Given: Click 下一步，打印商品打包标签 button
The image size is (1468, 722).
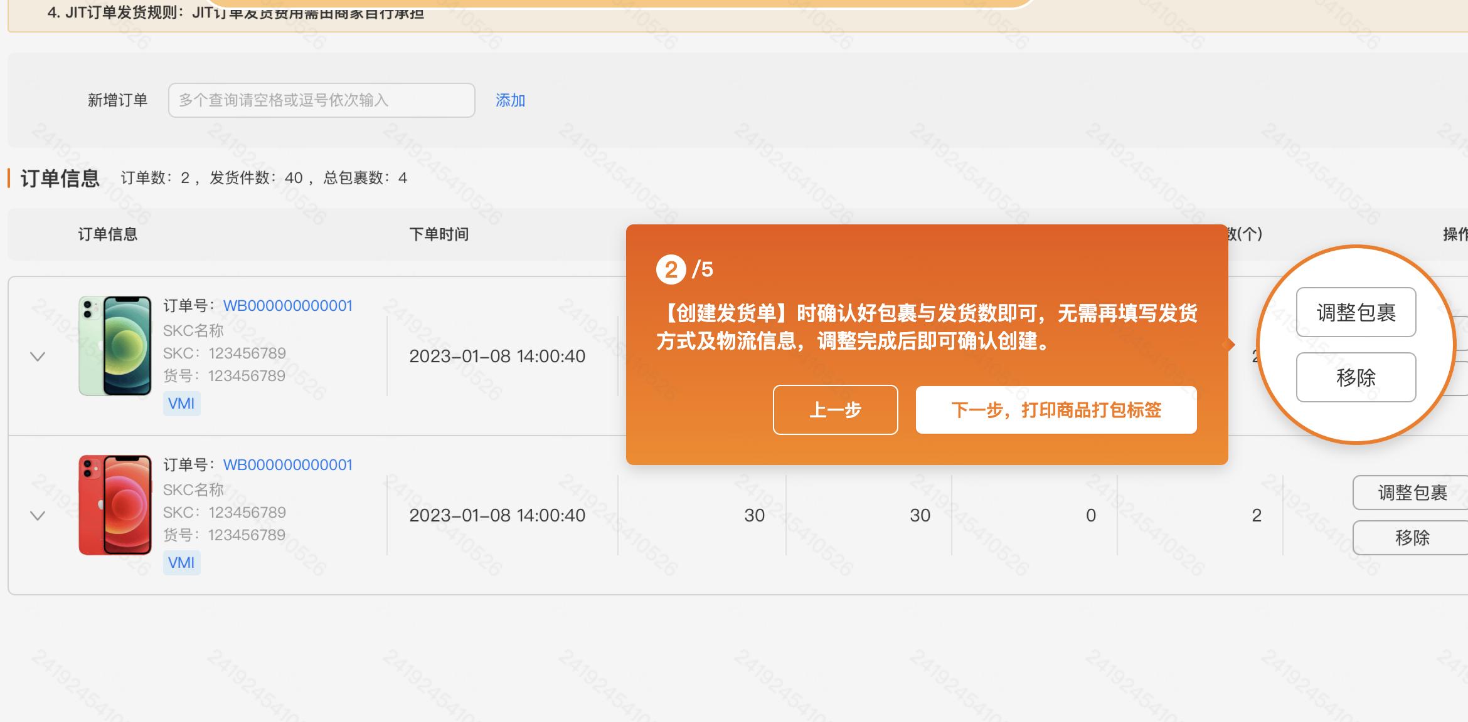Looking at the screenshot, I should coord(1056,410).
